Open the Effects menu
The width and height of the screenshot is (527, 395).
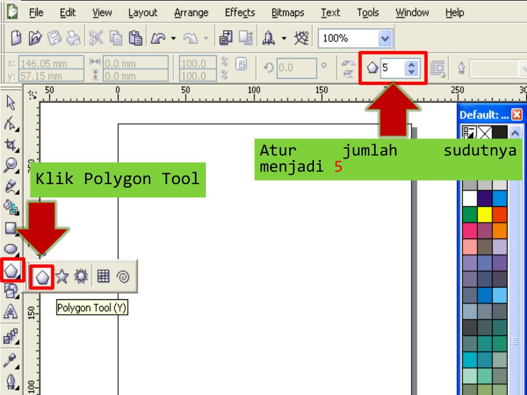tap(240, 13)
